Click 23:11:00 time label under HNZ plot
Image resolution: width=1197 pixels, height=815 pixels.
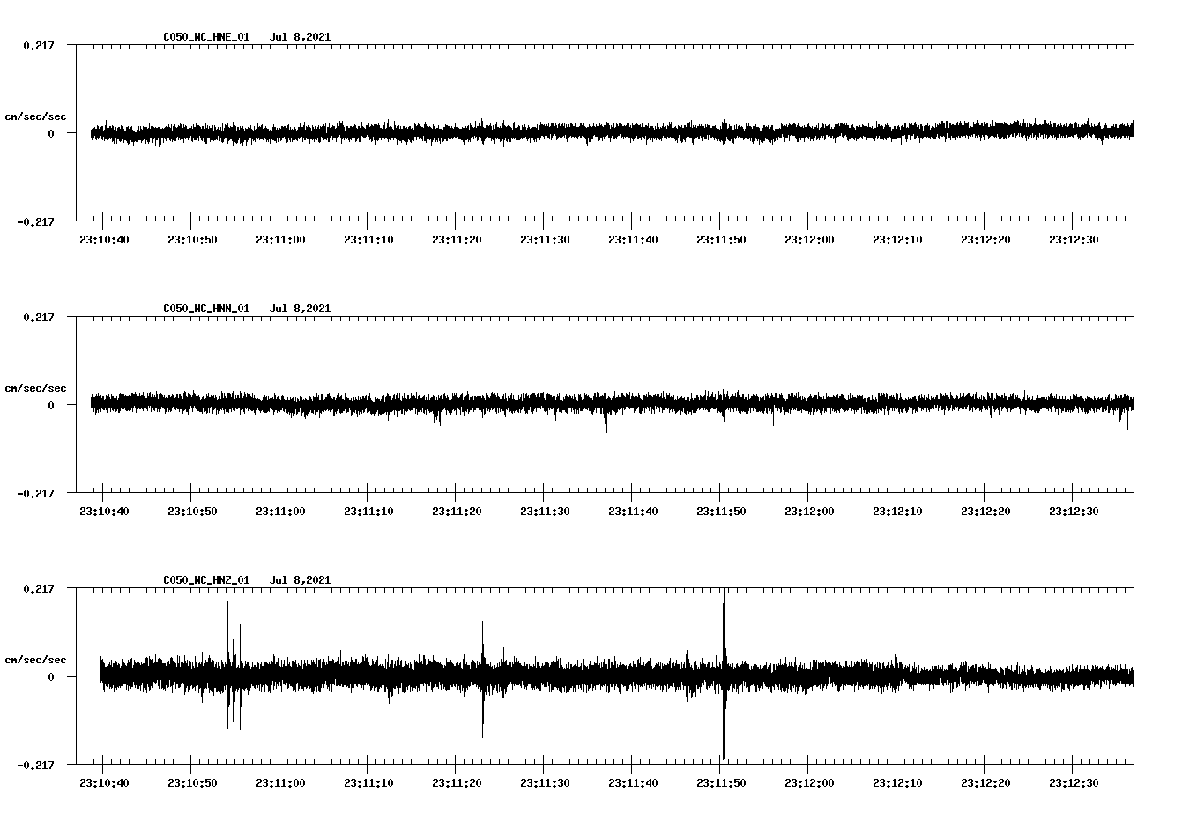pyautogui.click(x=280, y=782)
